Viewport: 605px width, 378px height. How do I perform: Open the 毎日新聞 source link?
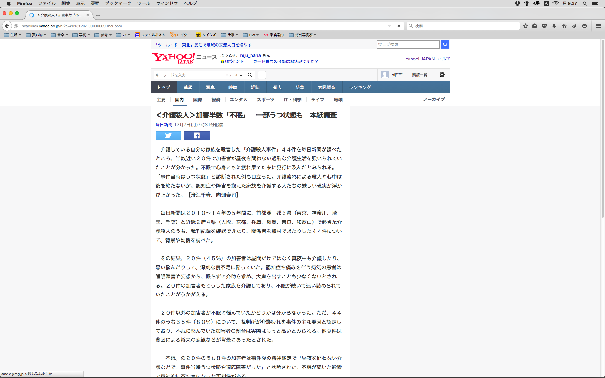pos(164,125)
